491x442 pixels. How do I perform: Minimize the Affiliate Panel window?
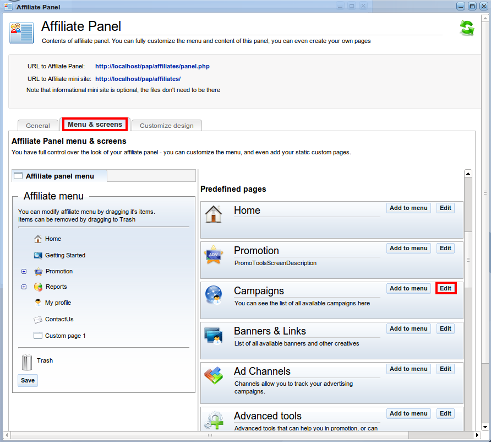coord(461,6)
